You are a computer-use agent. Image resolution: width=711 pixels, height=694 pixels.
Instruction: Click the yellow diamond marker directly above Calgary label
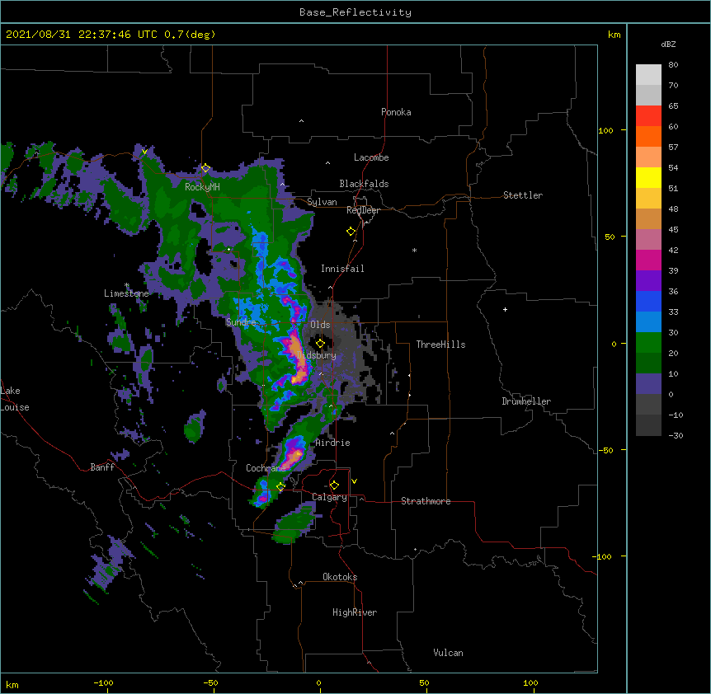(x=334, y=485)
